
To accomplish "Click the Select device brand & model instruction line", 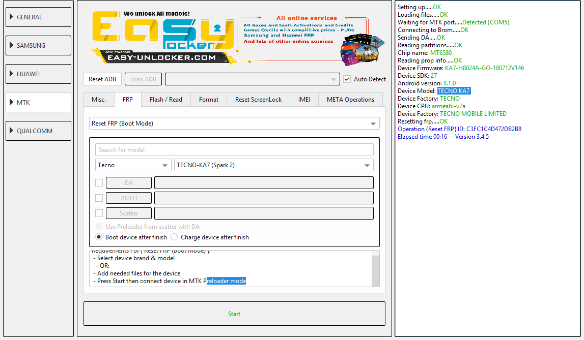I will click(x=134, y=258).
